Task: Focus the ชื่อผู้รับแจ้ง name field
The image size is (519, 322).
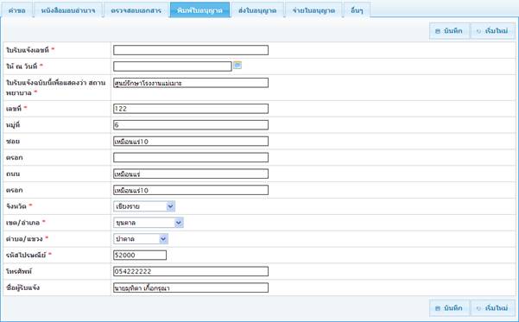Action: pos(191,287)
